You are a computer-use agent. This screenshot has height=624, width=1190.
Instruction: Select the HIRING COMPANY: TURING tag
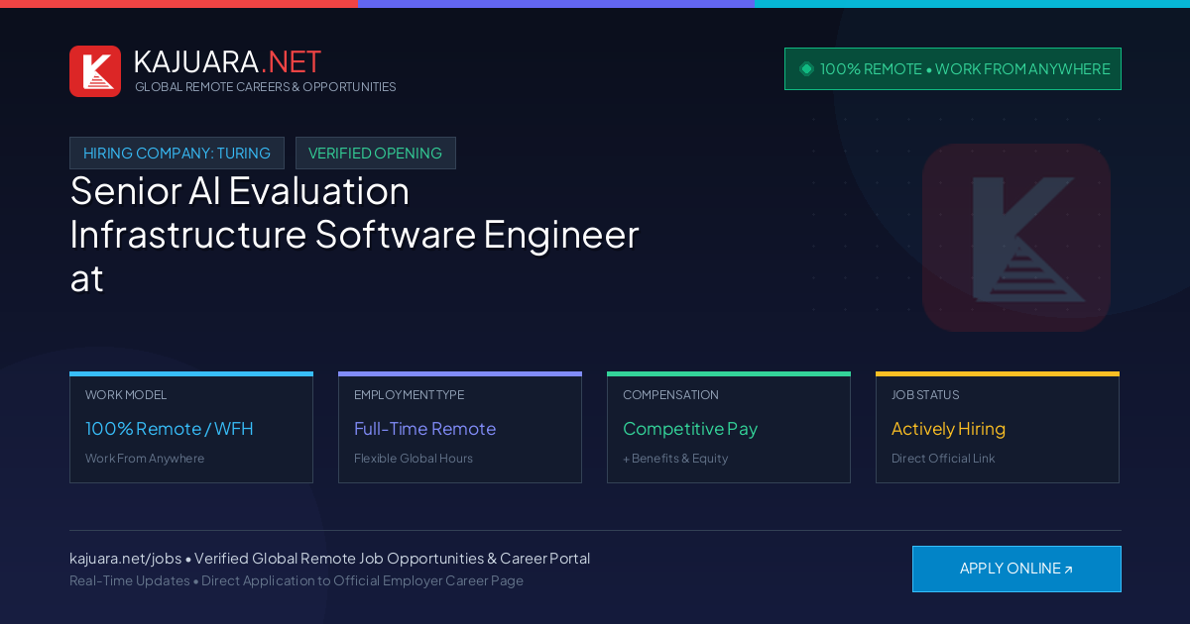pos(177,154)
